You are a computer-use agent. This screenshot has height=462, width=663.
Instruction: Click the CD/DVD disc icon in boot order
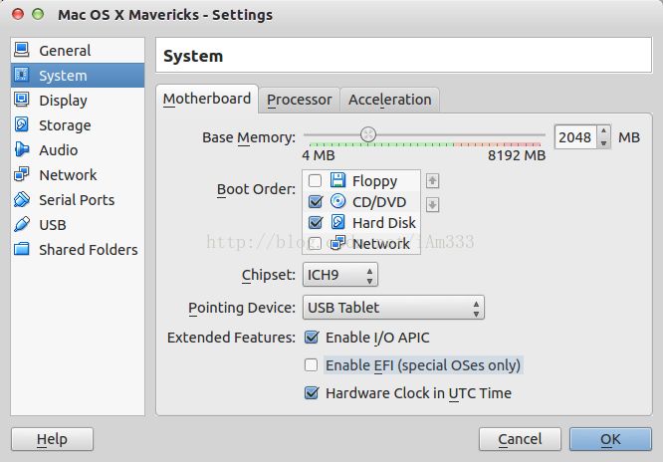pyautogui.click(x=337, y=201)
